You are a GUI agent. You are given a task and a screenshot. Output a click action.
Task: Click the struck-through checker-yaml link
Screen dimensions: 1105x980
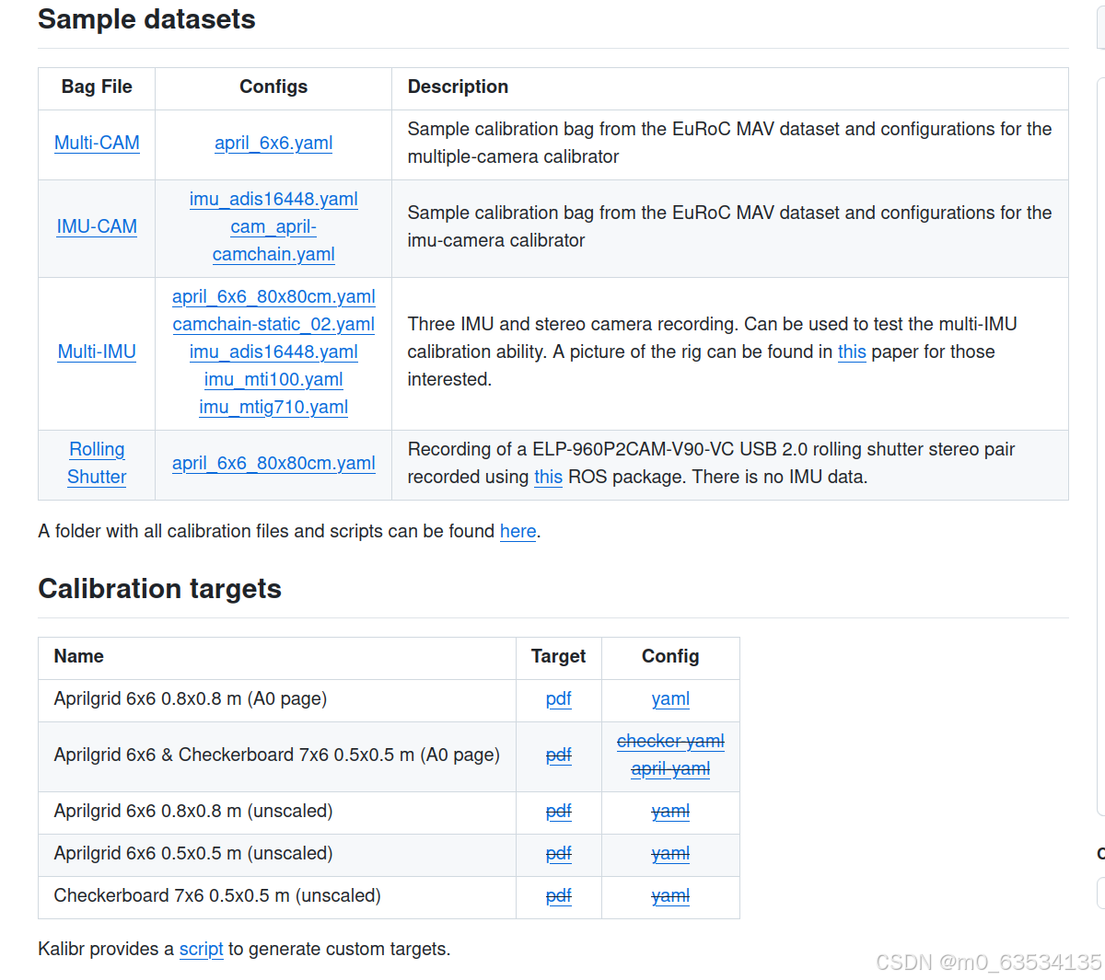[670, 741]
